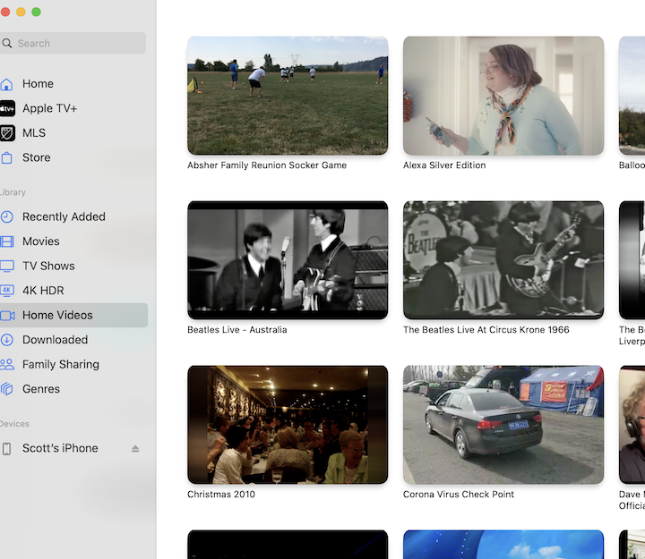Play Beatles Live - Australia thumbnail

(x=288, y=260)
